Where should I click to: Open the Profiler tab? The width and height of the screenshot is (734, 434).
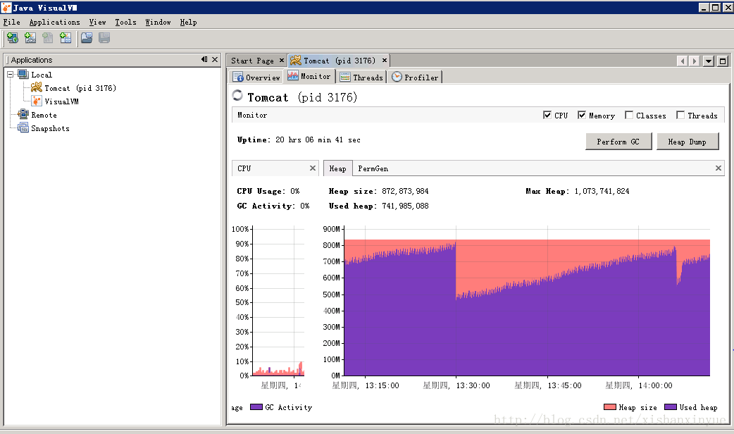(x=415, y=77)
